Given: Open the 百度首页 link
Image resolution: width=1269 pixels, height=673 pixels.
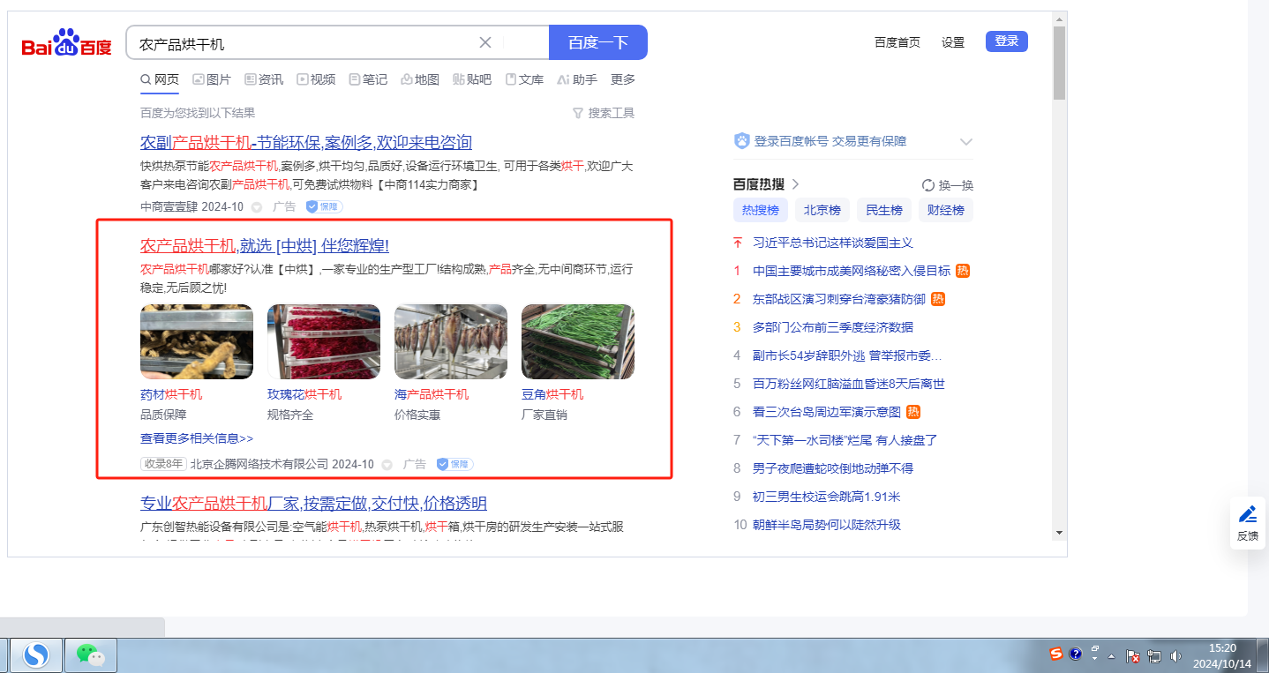Looking at the screenshot, I should click(897, 42).
